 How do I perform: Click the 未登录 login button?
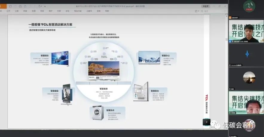point(206,6)
